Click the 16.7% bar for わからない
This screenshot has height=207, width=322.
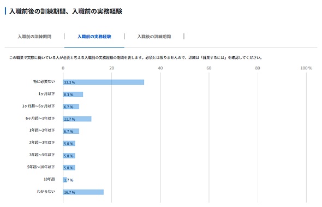pyautogui.click(x=84, y=192)
